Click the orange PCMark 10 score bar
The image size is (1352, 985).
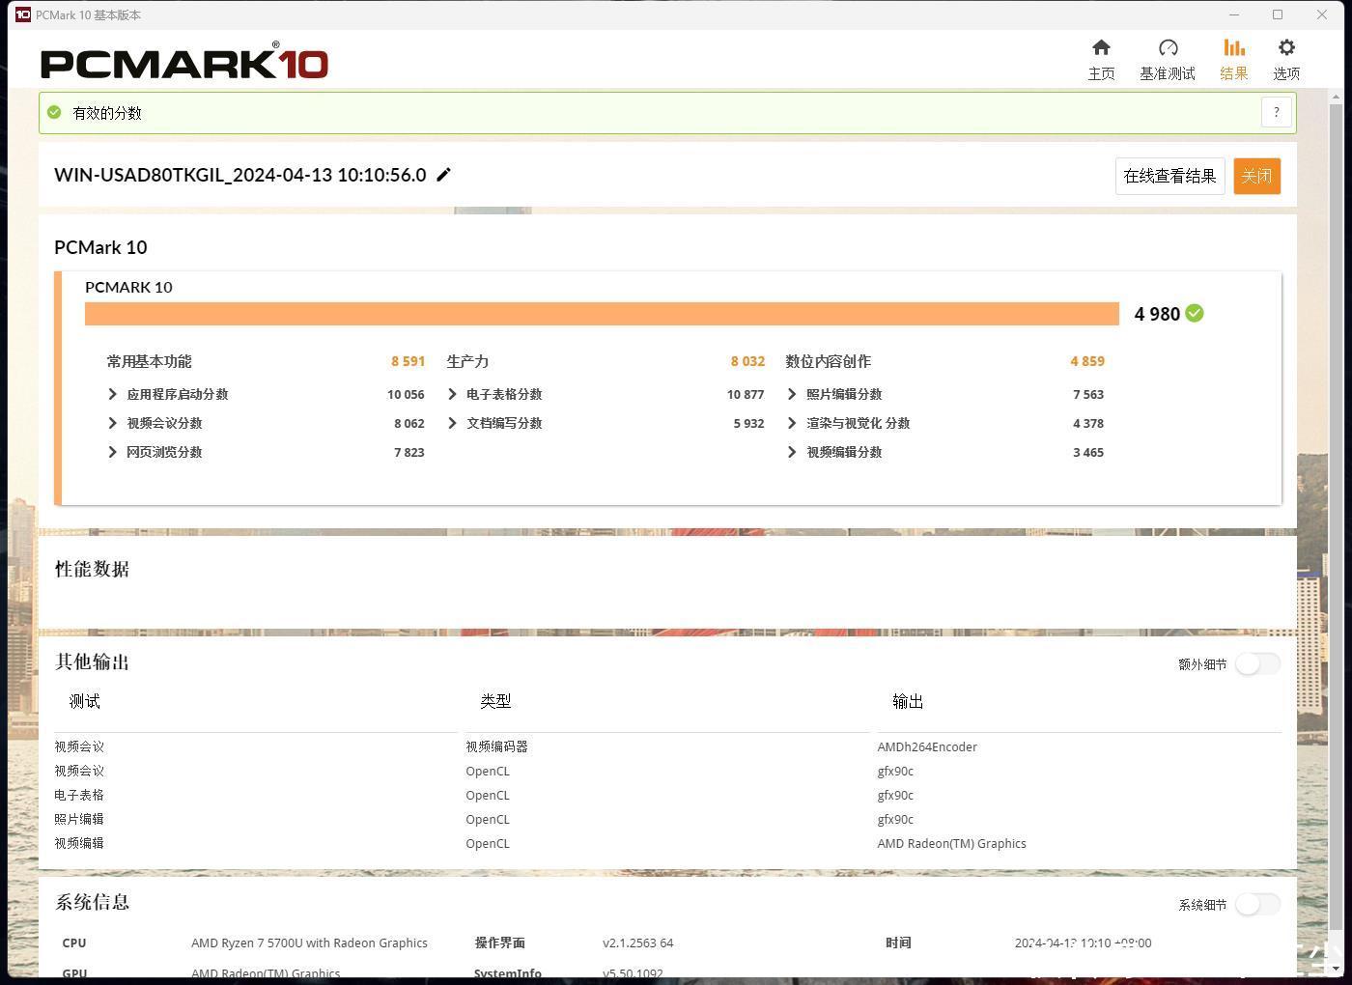(x=601, y=314)
